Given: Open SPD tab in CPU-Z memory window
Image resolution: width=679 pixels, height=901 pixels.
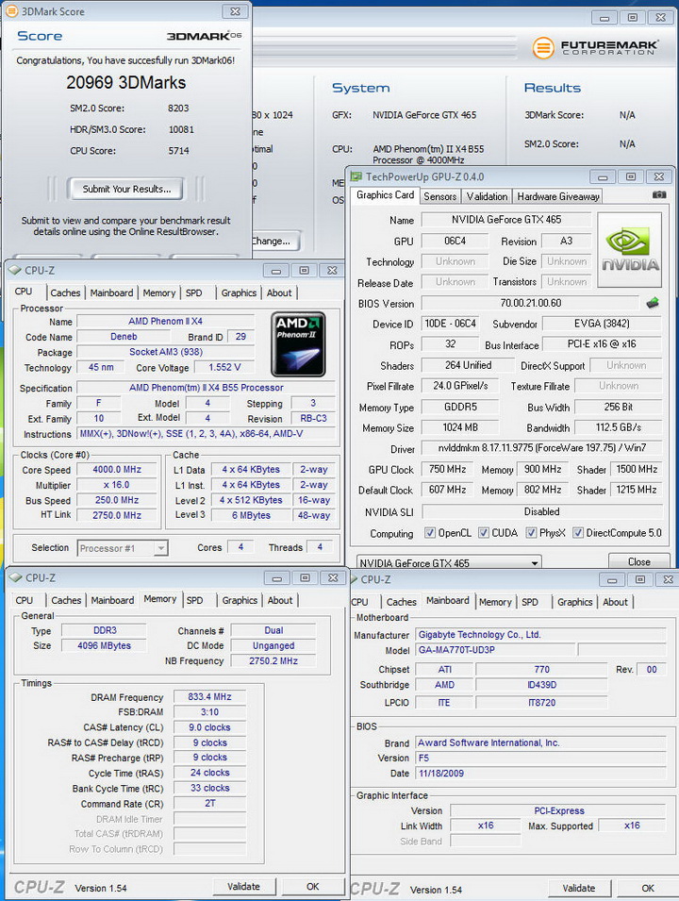Looking at the screenshot, I should 194,600.
